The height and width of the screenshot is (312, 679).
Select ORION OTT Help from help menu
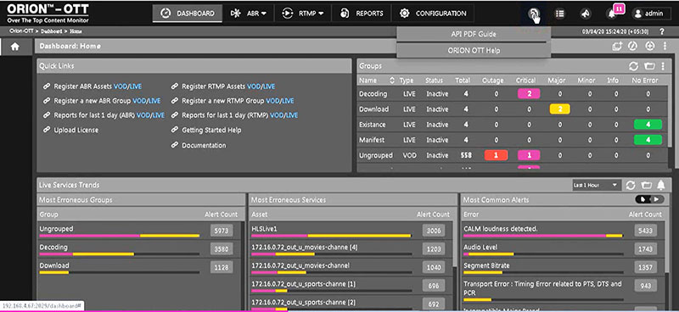(x=474, y=51)
